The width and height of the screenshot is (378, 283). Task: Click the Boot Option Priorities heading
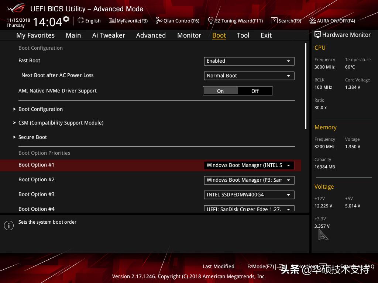[44, 153]
